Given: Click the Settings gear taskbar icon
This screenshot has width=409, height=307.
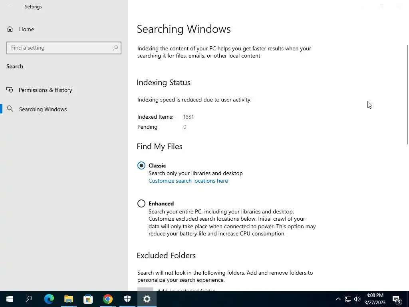Looking at the screenshot, I should coord(147,299).
